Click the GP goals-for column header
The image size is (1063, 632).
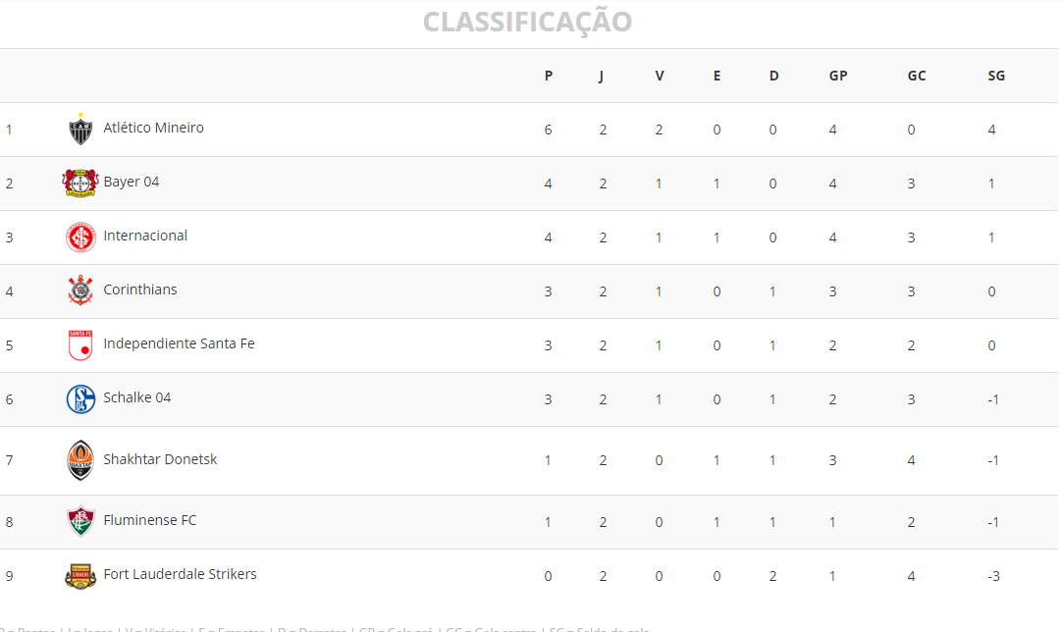click(x=837, y=76)
